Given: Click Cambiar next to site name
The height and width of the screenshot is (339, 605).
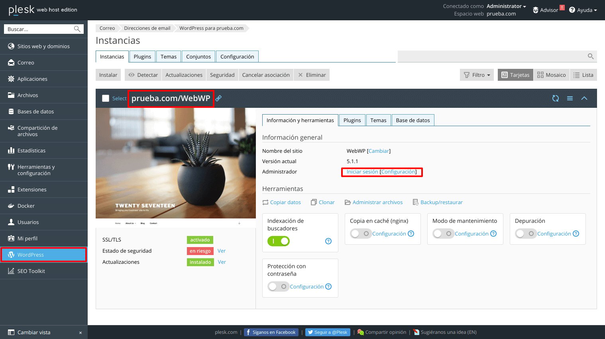Looking at the screenshot, I should (x=379, y=151).
